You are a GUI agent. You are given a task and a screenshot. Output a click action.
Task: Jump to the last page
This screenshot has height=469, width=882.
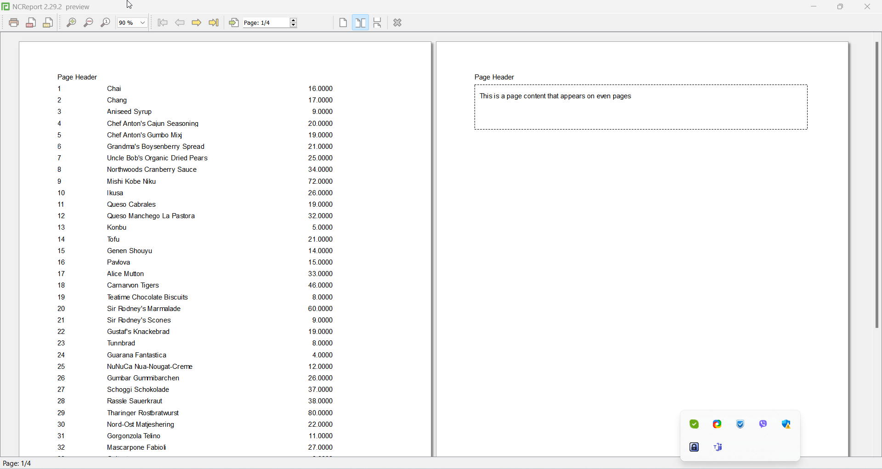214,23
